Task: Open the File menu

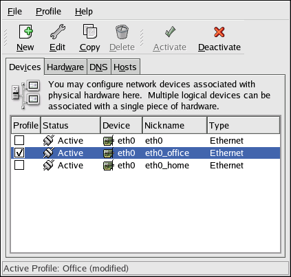Action: coord(14,12)
